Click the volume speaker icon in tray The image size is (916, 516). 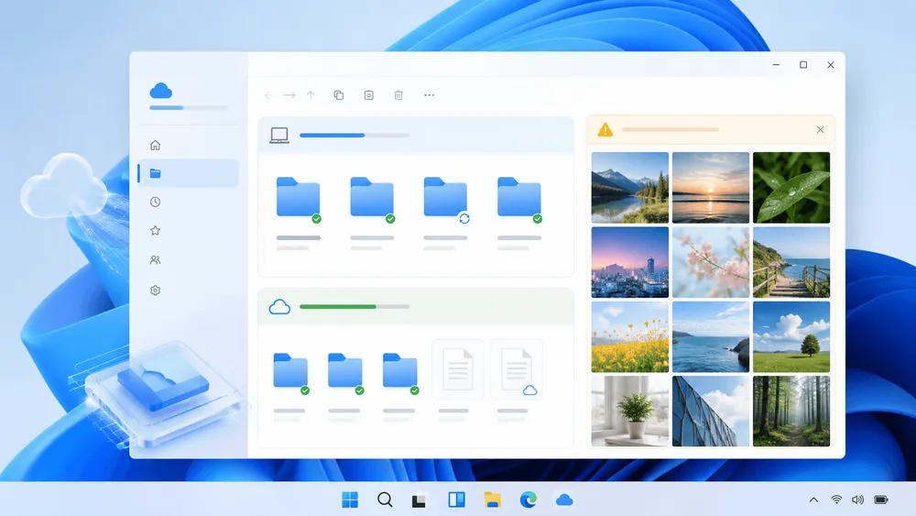857,500
